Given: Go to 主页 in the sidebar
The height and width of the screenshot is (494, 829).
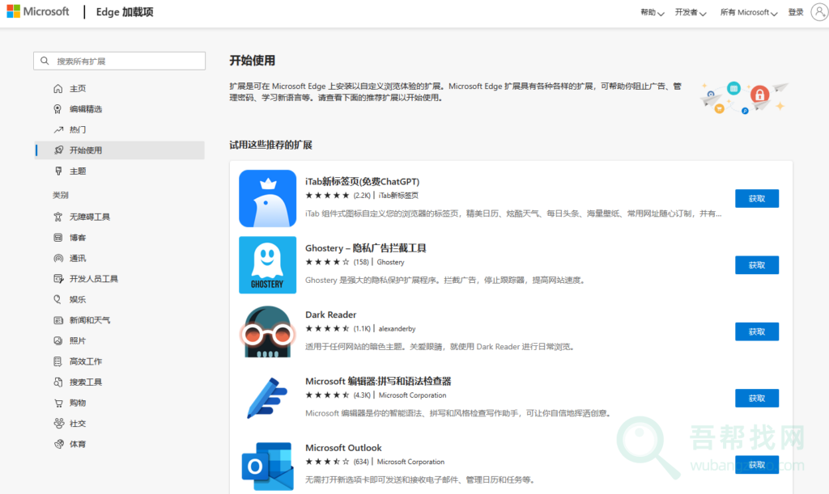Looking at the screenshot, I should click(78, 89).
